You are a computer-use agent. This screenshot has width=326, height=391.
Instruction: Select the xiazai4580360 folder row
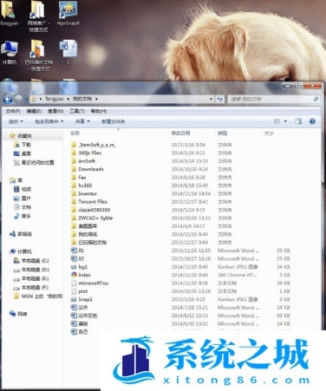[x=90, y=210]
